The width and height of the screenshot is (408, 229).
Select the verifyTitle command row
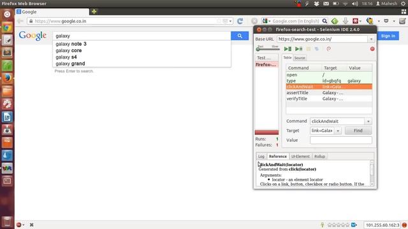(x=329, y=99)
